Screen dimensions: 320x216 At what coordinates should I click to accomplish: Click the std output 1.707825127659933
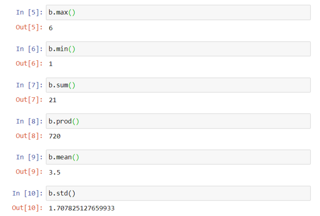82,208
